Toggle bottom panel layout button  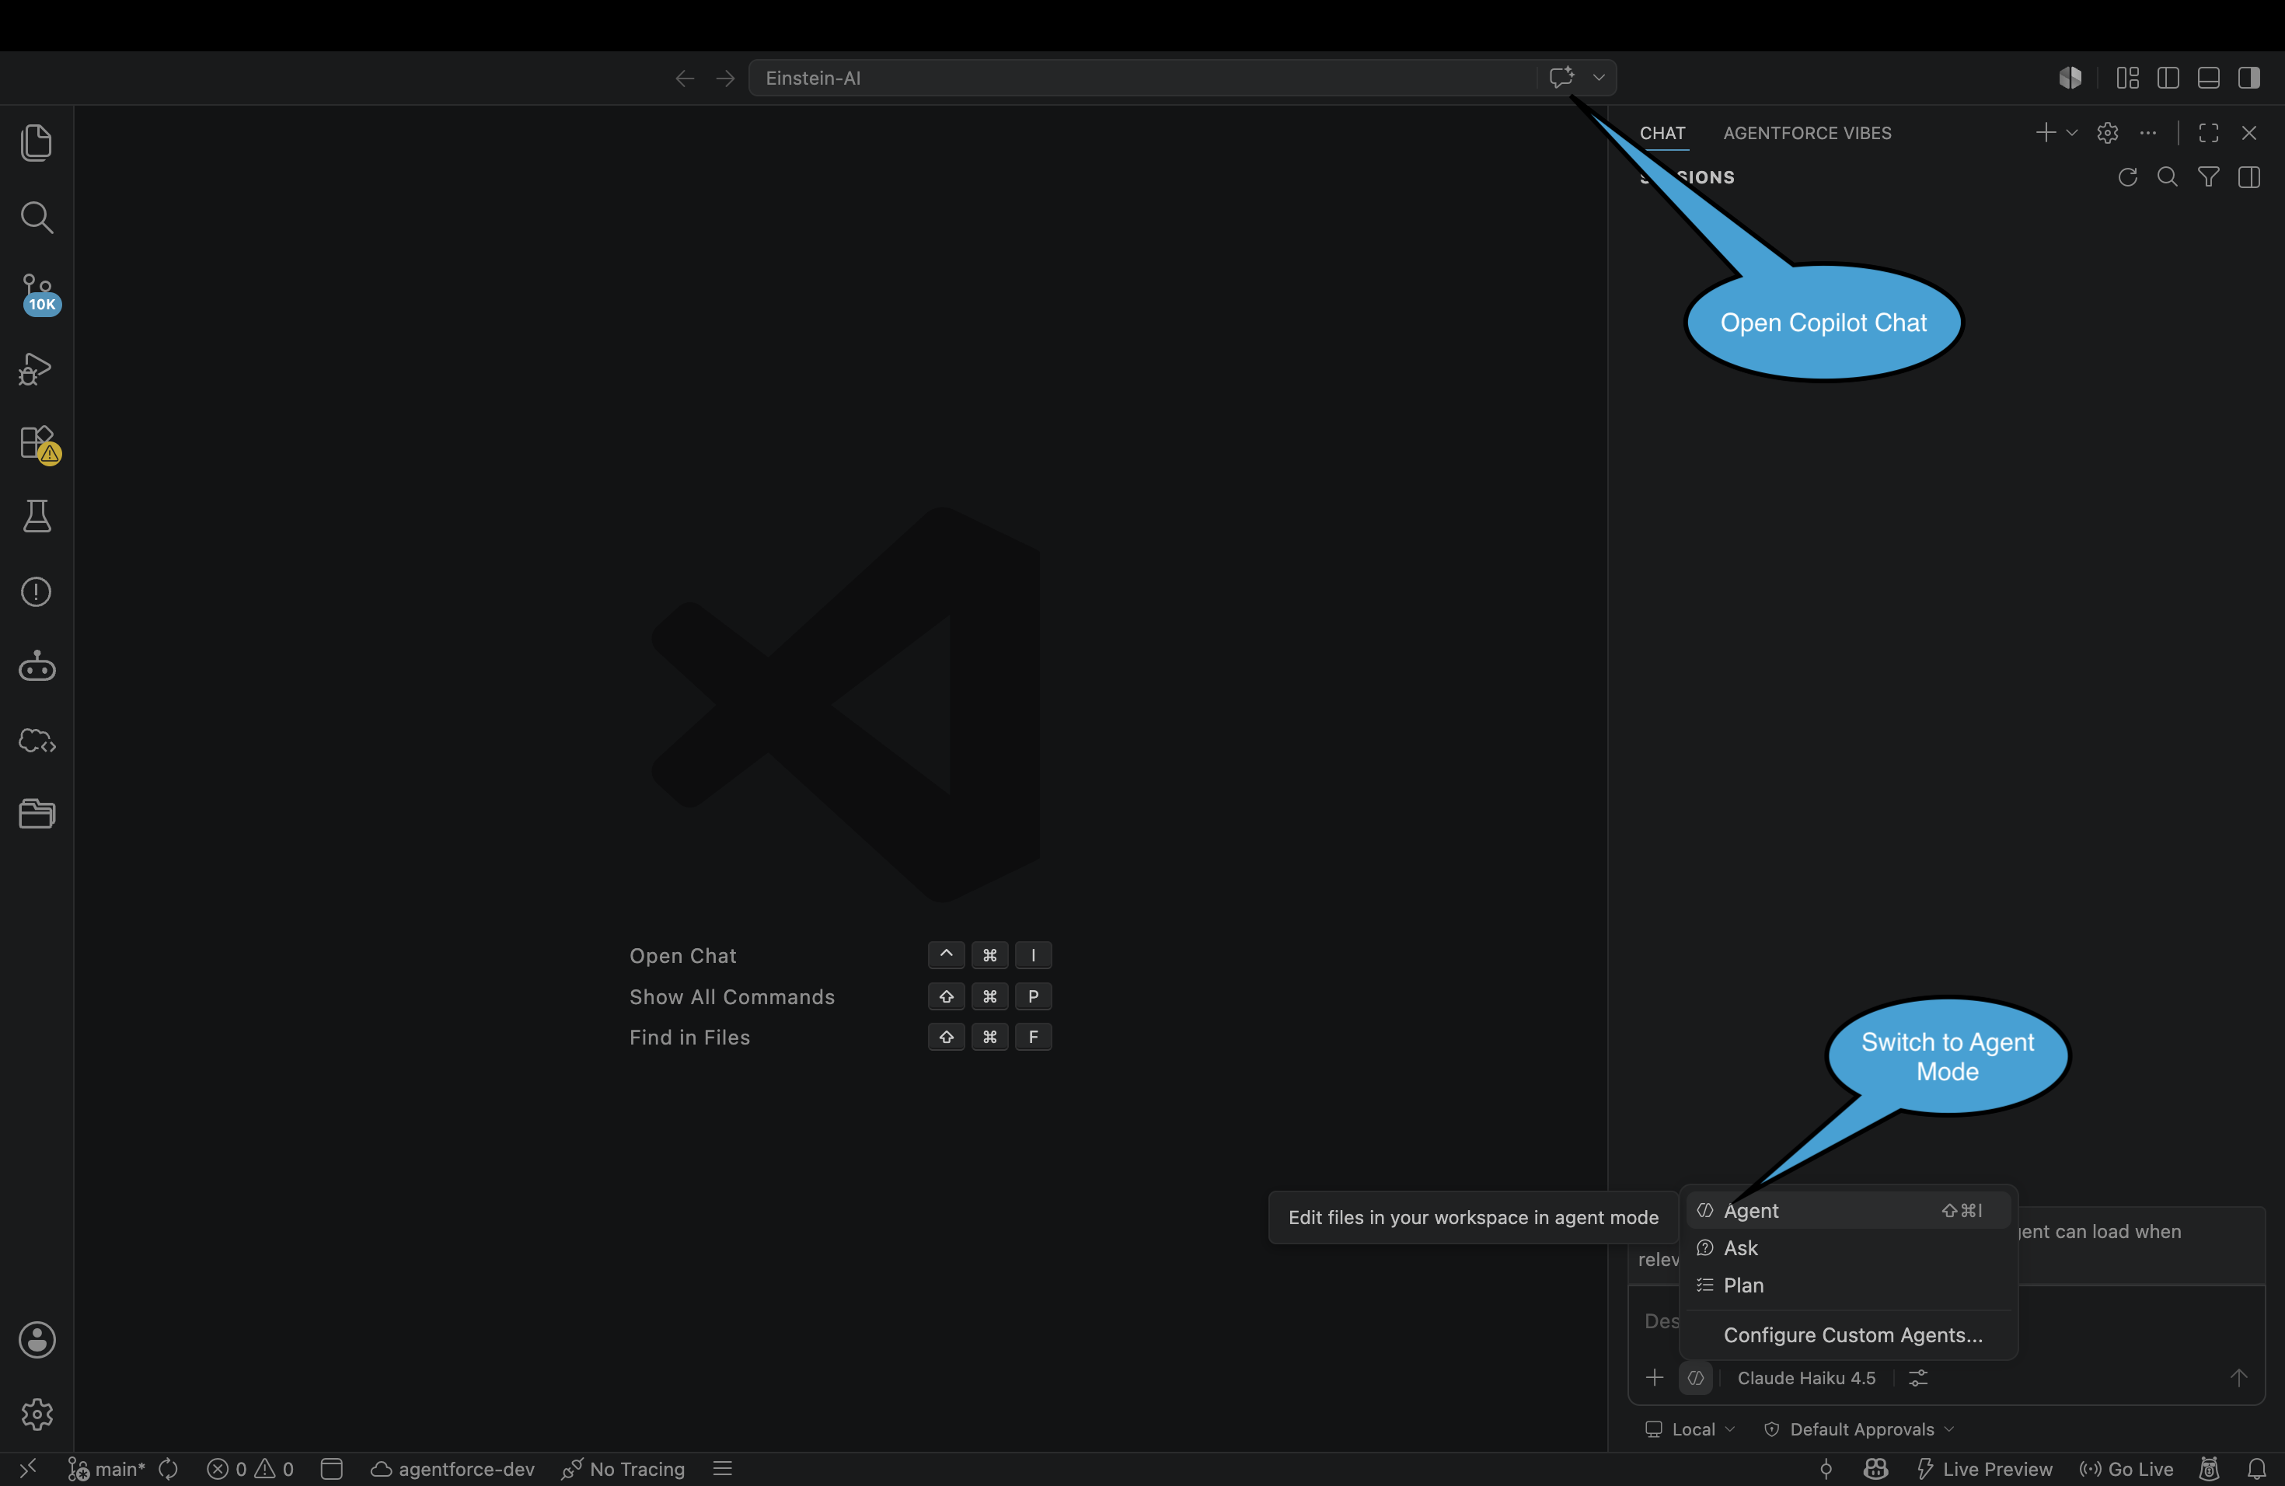[x=2208, y=78]
